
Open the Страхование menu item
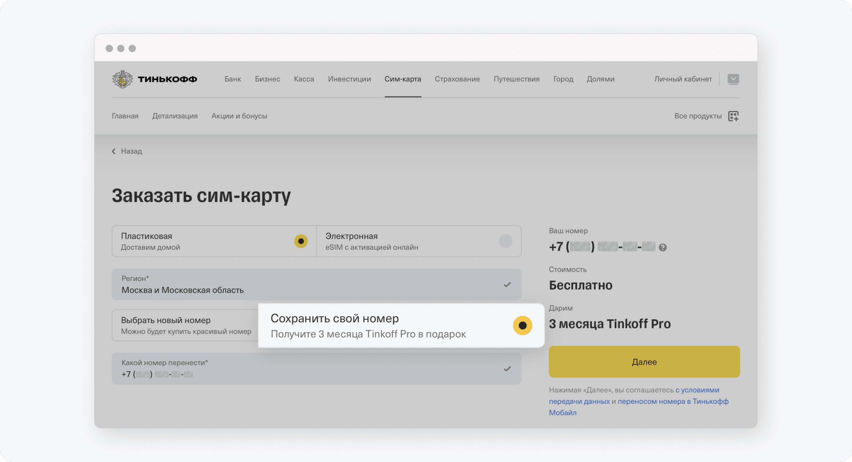pyautogui.click(x=457, y=79)
